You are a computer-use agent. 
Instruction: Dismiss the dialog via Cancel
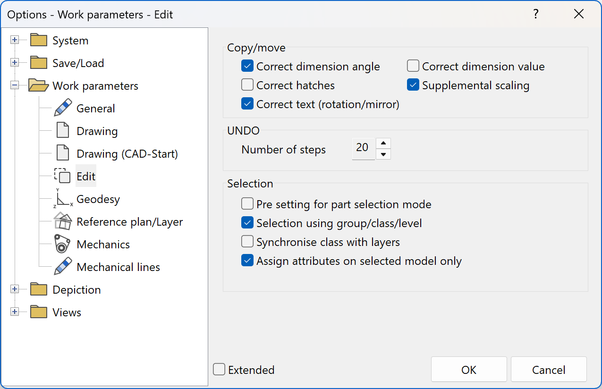[548, 369]
